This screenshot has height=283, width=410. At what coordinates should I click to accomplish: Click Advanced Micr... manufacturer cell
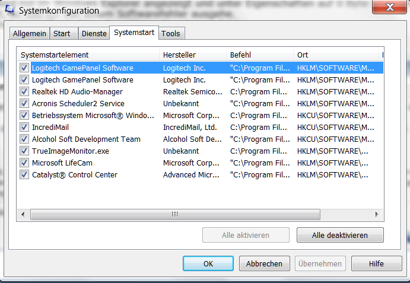[x=191, y=174]
